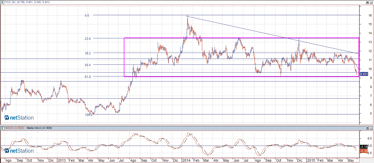Image resolution: width=374 pixels, height=163 pixels.
Task: Select the 100.0 Fibonacci level label
Action: [x=89, y=115]
